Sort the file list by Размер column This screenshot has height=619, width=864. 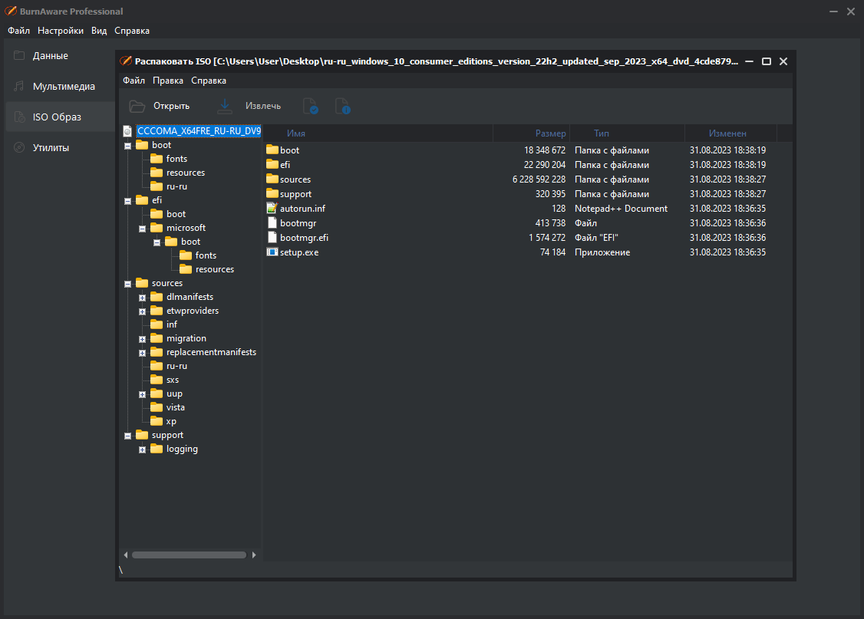[531, 133]
